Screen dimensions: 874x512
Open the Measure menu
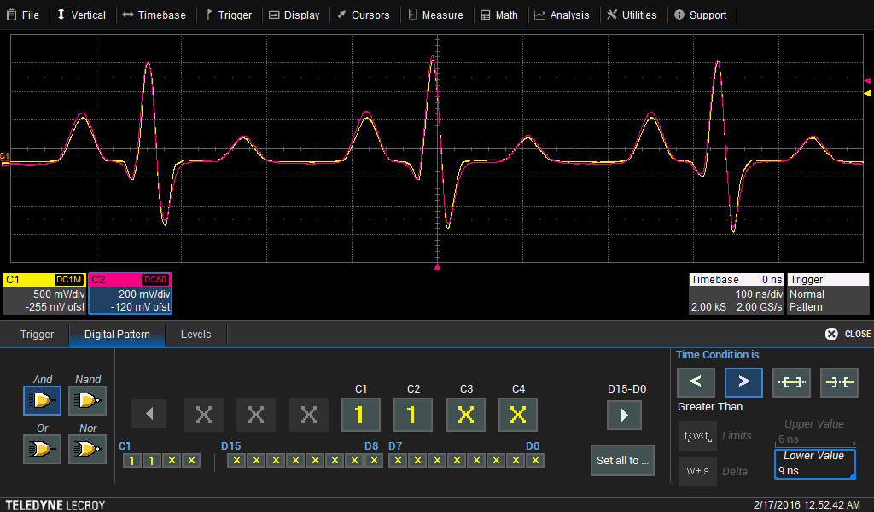(x=435, y=15)
